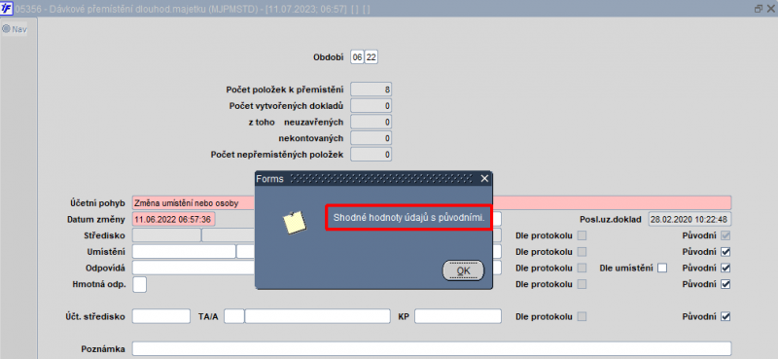Toggle Dle protokolu checkbox in Odpovídá row
Screen dimensions: 778x359
[x=582, y=269]
